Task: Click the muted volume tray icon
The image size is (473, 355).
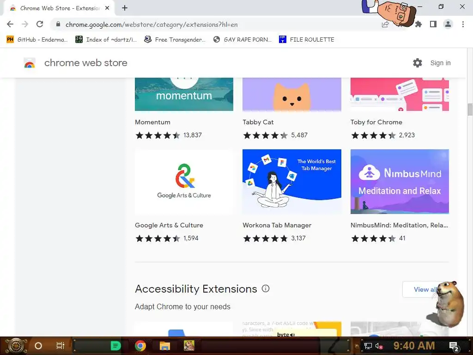Action: pos(379,346)
